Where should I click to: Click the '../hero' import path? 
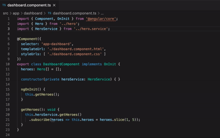click(x=68, y=24)
